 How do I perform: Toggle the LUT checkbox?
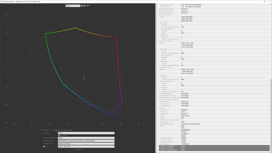[44, 147]
